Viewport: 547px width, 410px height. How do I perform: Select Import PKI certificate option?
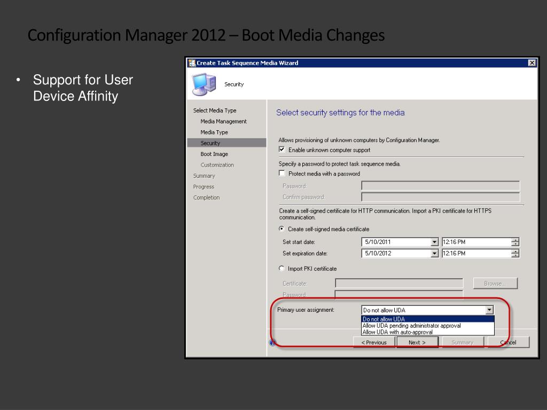[282, 269]
